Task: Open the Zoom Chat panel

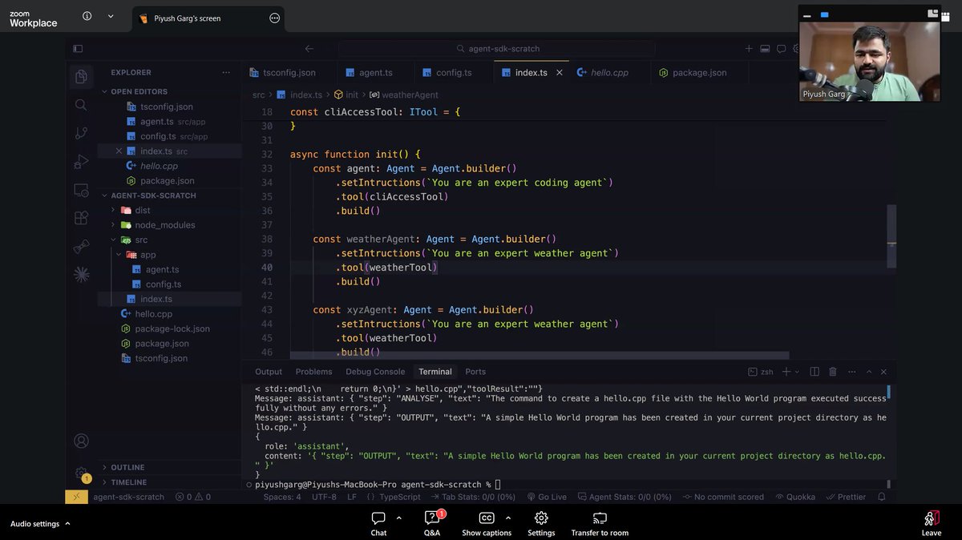Action: [x=378, y=524]
